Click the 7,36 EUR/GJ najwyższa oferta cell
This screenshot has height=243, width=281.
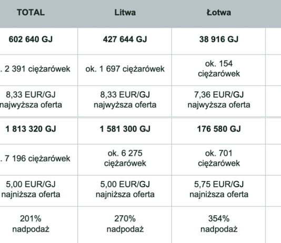(x=218, y=99)
